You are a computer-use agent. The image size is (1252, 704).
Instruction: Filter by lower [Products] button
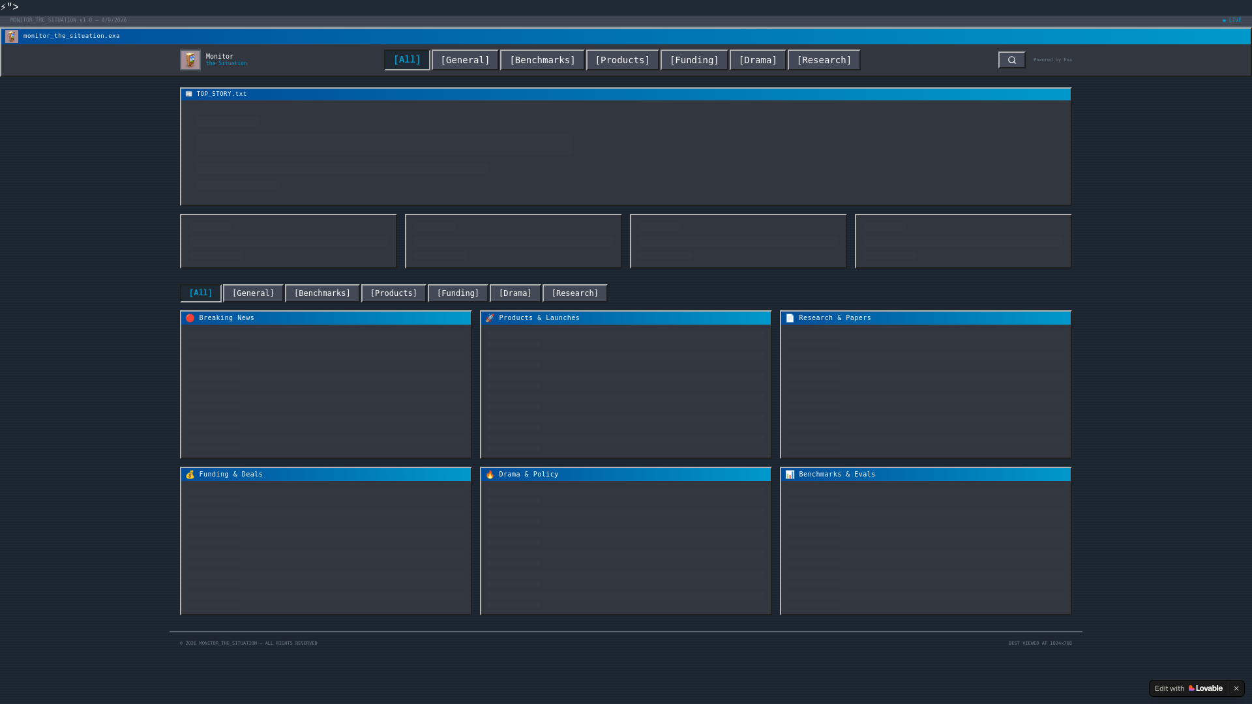point(394,293)
